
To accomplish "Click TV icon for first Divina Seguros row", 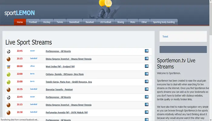I will pos(147,58).
